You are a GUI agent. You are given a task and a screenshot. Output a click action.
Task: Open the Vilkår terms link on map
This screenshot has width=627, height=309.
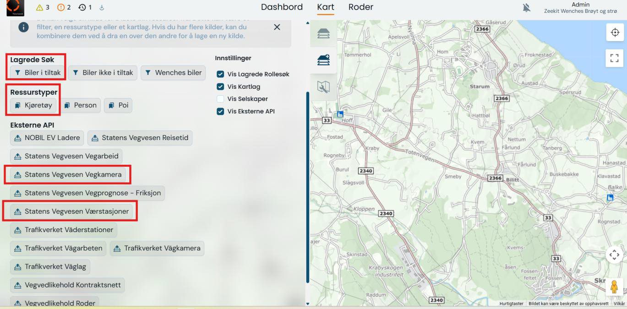619,304
